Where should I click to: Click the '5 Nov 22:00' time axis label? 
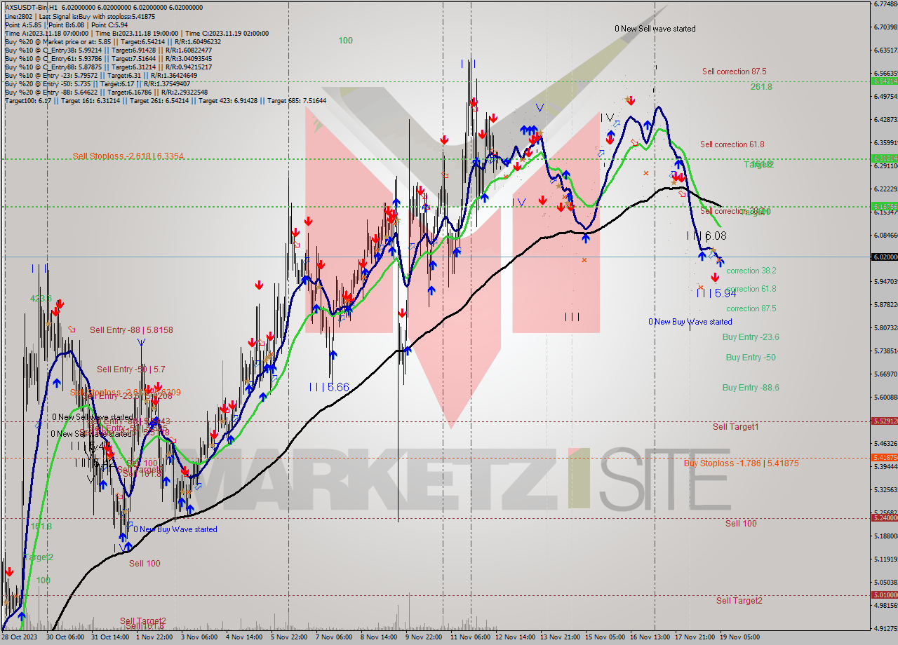(x=290, y=637)
